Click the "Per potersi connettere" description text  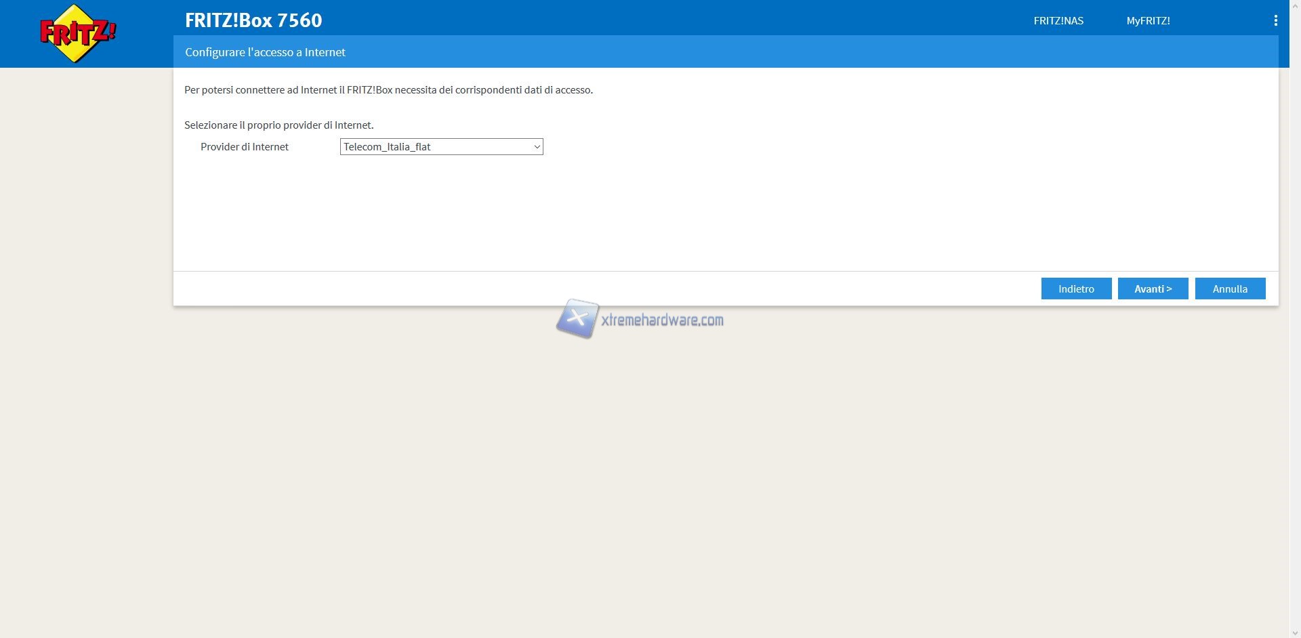[x=388, y=90]
